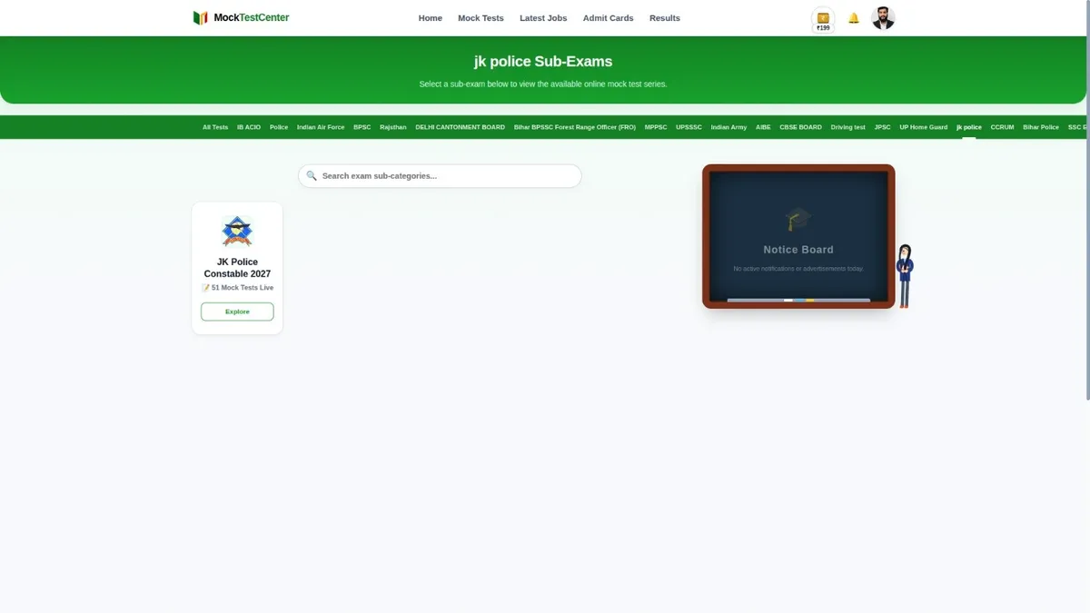This screenshot has height=613, width=1090.
Task: Click the JK Police emblem thumbnail
Action: (x=237, y=232)
